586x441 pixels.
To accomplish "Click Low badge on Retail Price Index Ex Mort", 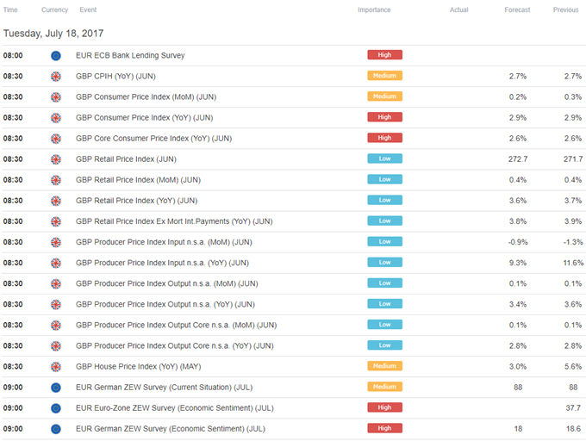I will point(384,220).
